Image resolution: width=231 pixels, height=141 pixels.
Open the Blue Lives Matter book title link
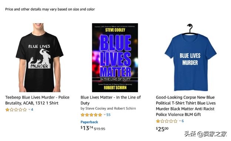111,100
